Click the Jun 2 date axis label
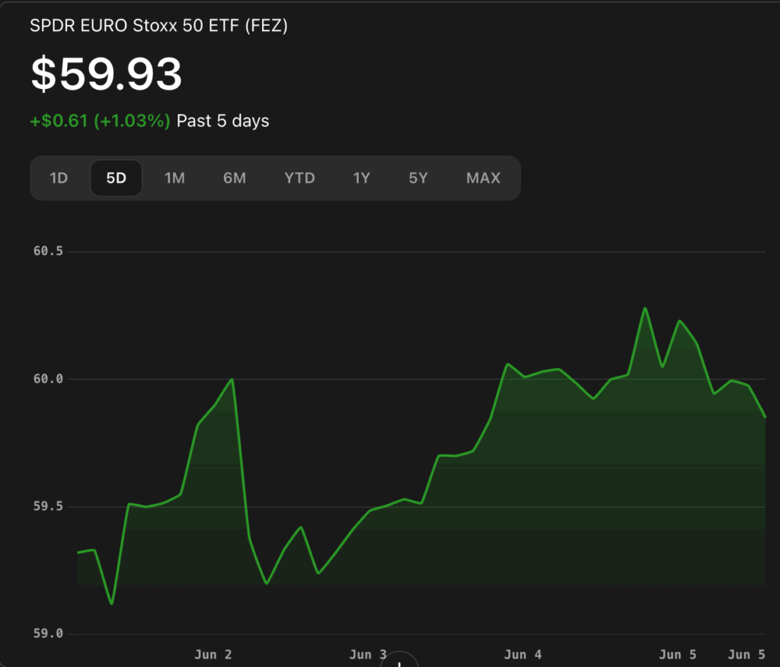This screenshot has width=780, height=667. tap(213, 655)
